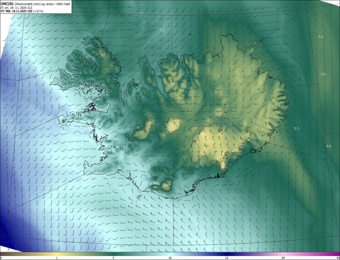Select the "4.6" precipitation value
The height and width of the screenshot is (260, 340).
pos(329,146)
